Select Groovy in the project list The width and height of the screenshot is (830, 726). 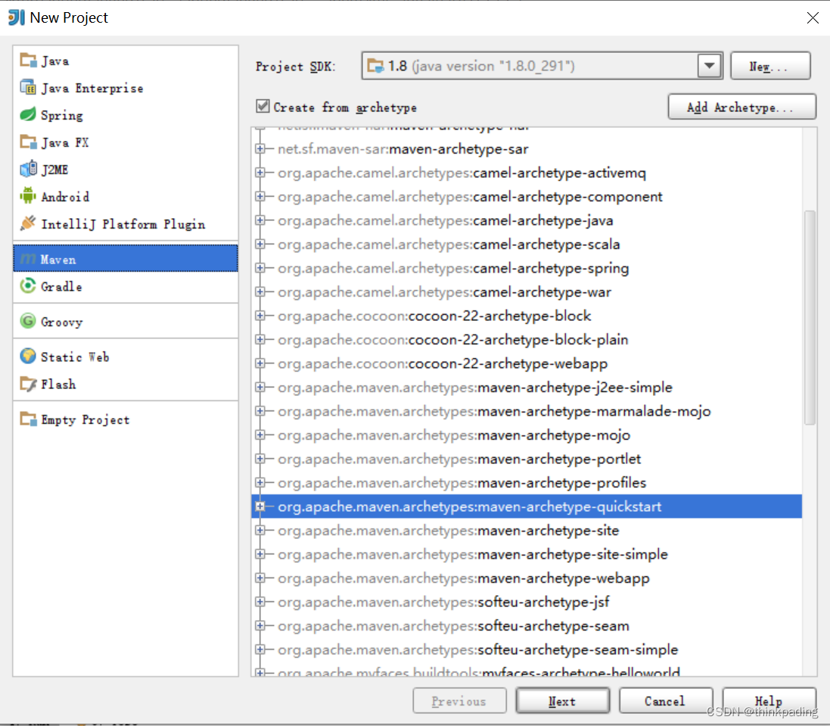pos(126,322)
